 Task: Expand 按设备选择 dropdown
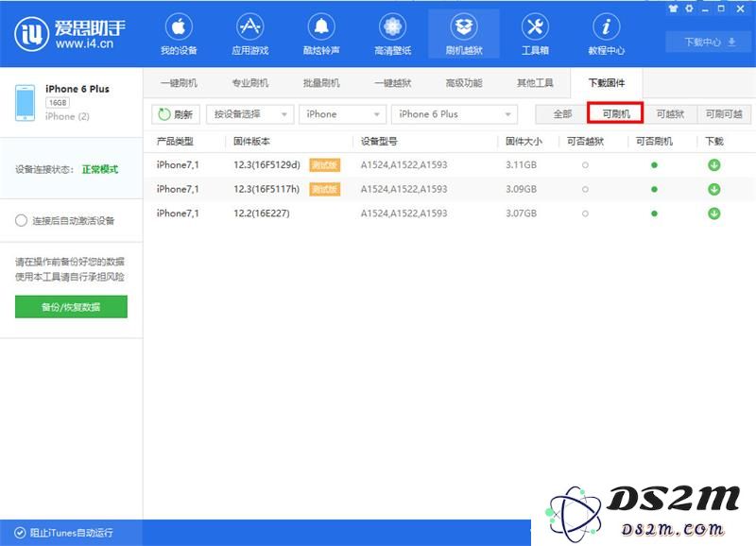point(249,114)
